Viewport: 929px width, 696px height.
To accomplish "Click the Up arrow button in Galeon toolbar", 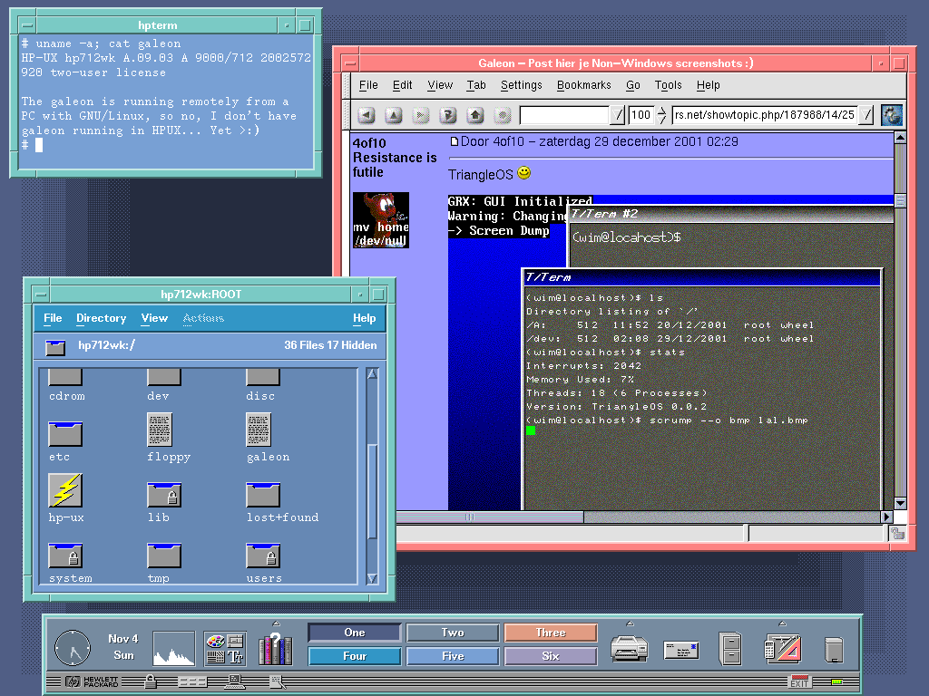I will click(x=394, y=115).
